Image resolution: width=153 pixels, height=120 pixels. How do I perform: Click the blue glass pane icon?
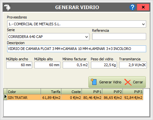(94, 82)
